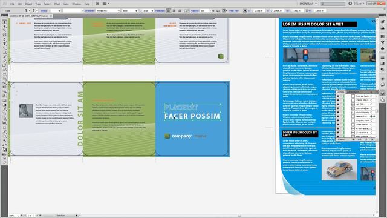The width and height of the screenshot is (387, 218).
Task: Select the Pen tool in toolbox
Action: point(4,39)
